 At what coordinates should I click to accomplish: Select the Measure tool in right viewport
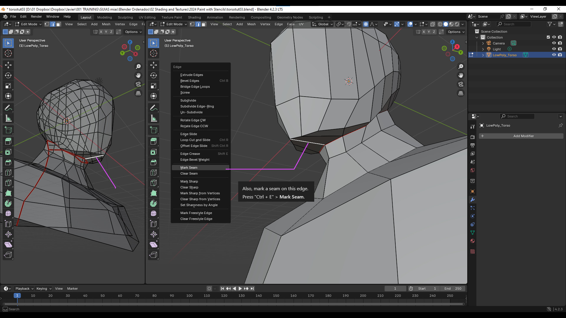(154, 118)
